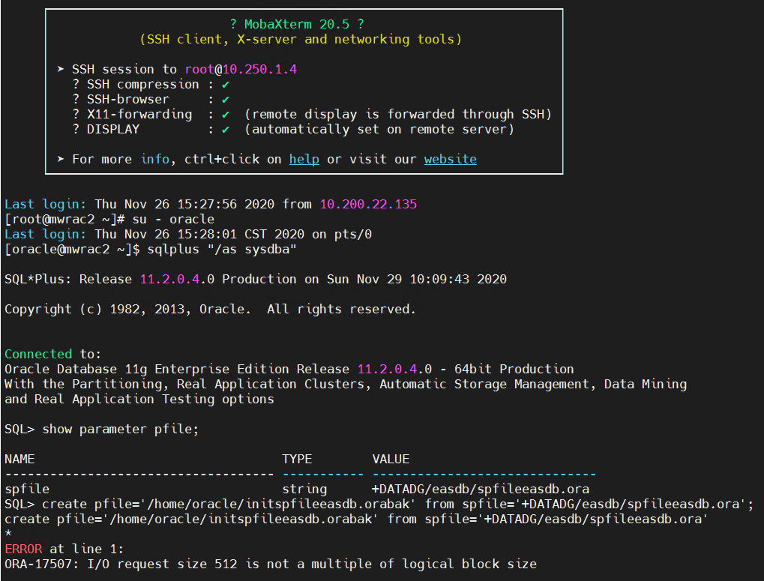The image size is (764, 581).
Task: Click IP address 10.200.22.135
Action: [368, 204]
